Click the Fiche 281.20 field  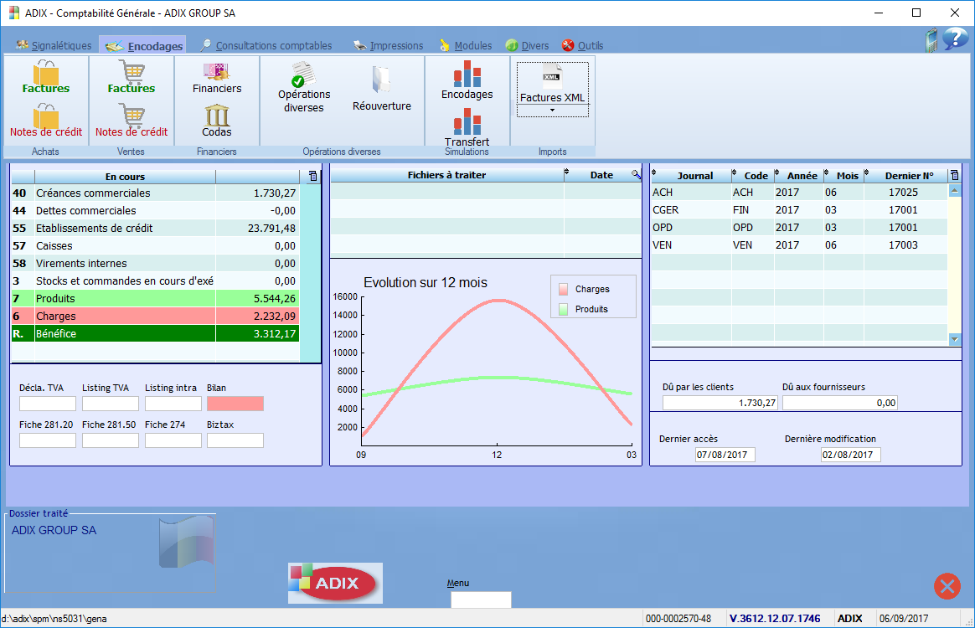coord(48,440)
